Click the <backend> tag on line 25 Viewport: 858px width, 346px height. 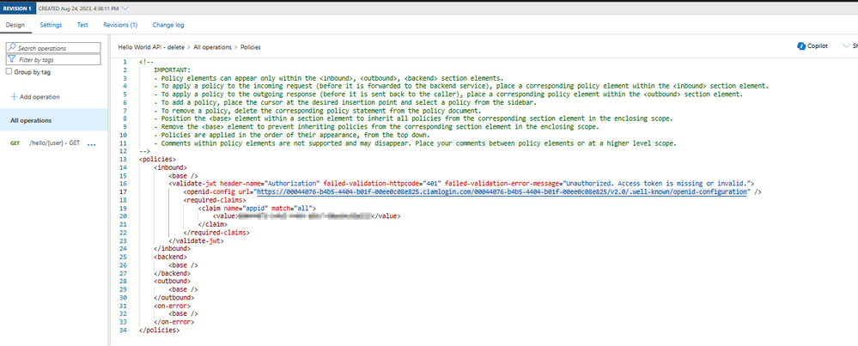(x=171, y=257)
